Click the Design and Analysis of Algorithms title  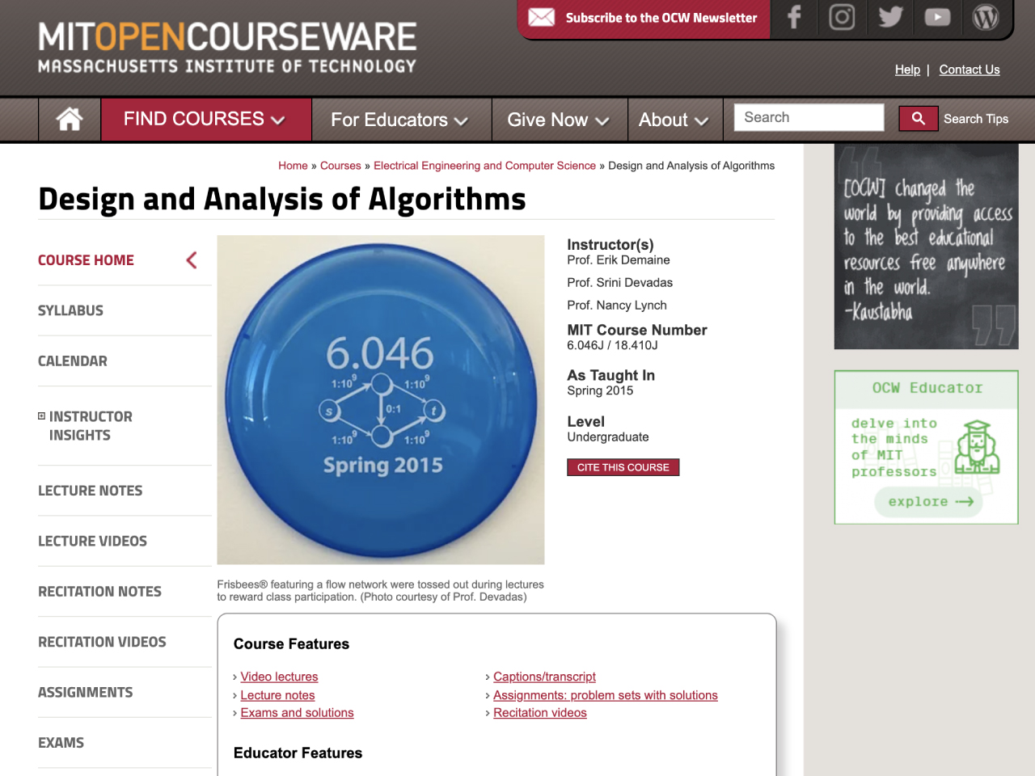pyautogui.click(x=282, y=199)
